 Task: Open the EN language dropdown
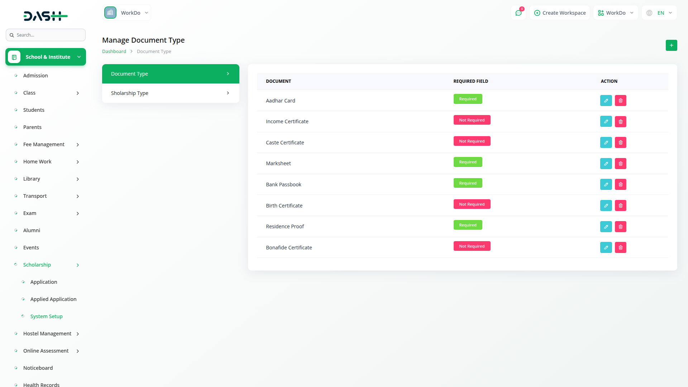pyautogui.click(x=659, y=13)
